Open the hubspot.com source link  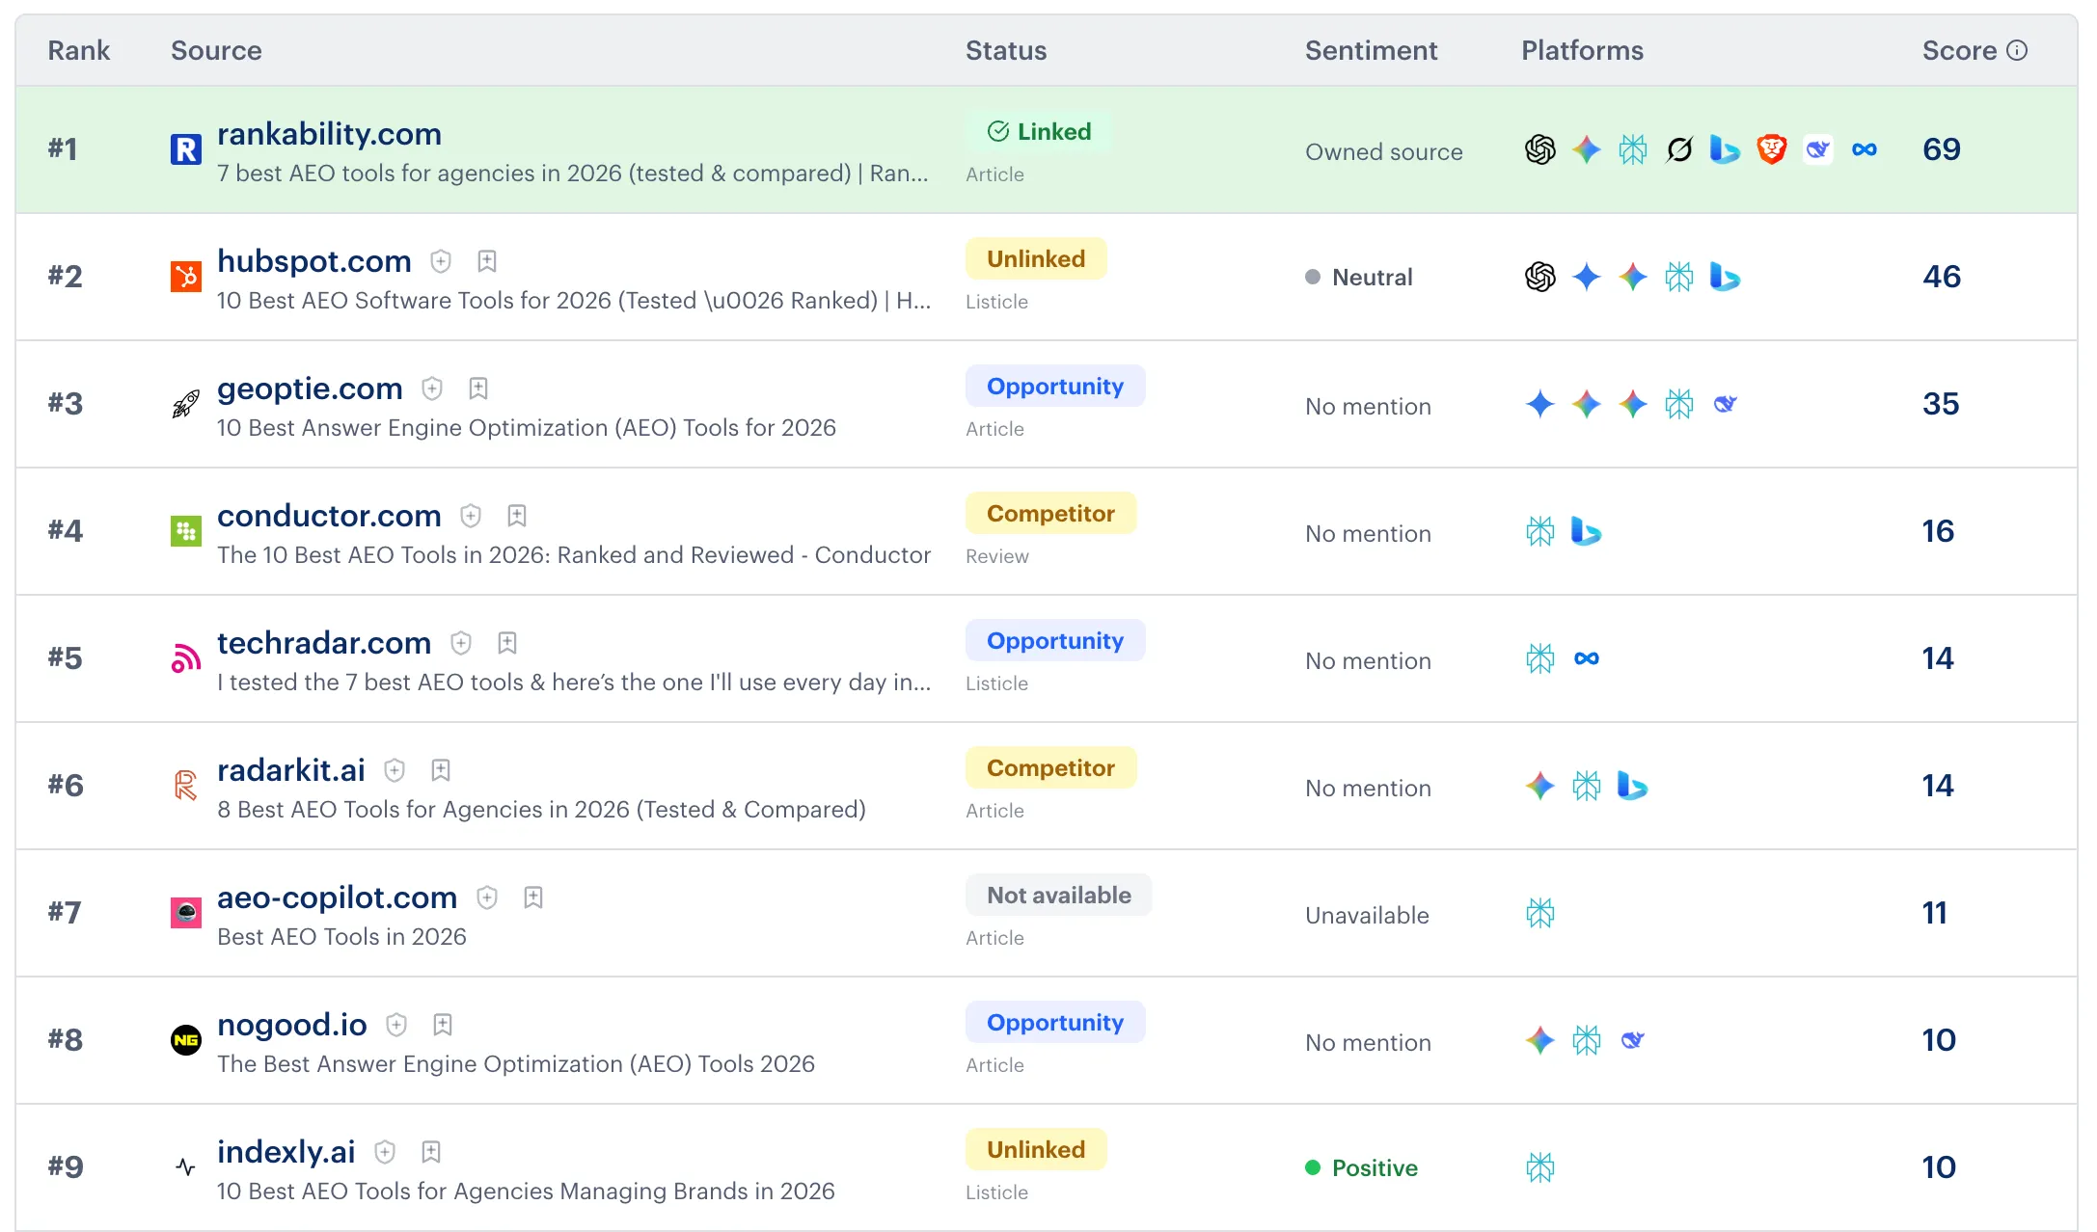pyautogui.click(x=314, y=261)
